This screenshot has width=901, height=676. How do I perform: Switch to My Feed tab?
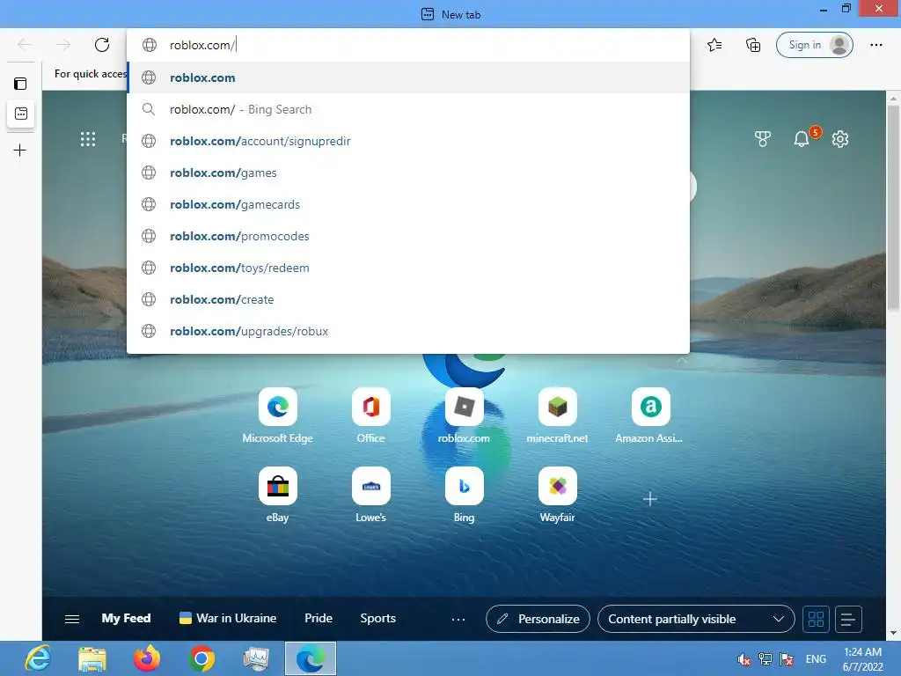(126, 619)
